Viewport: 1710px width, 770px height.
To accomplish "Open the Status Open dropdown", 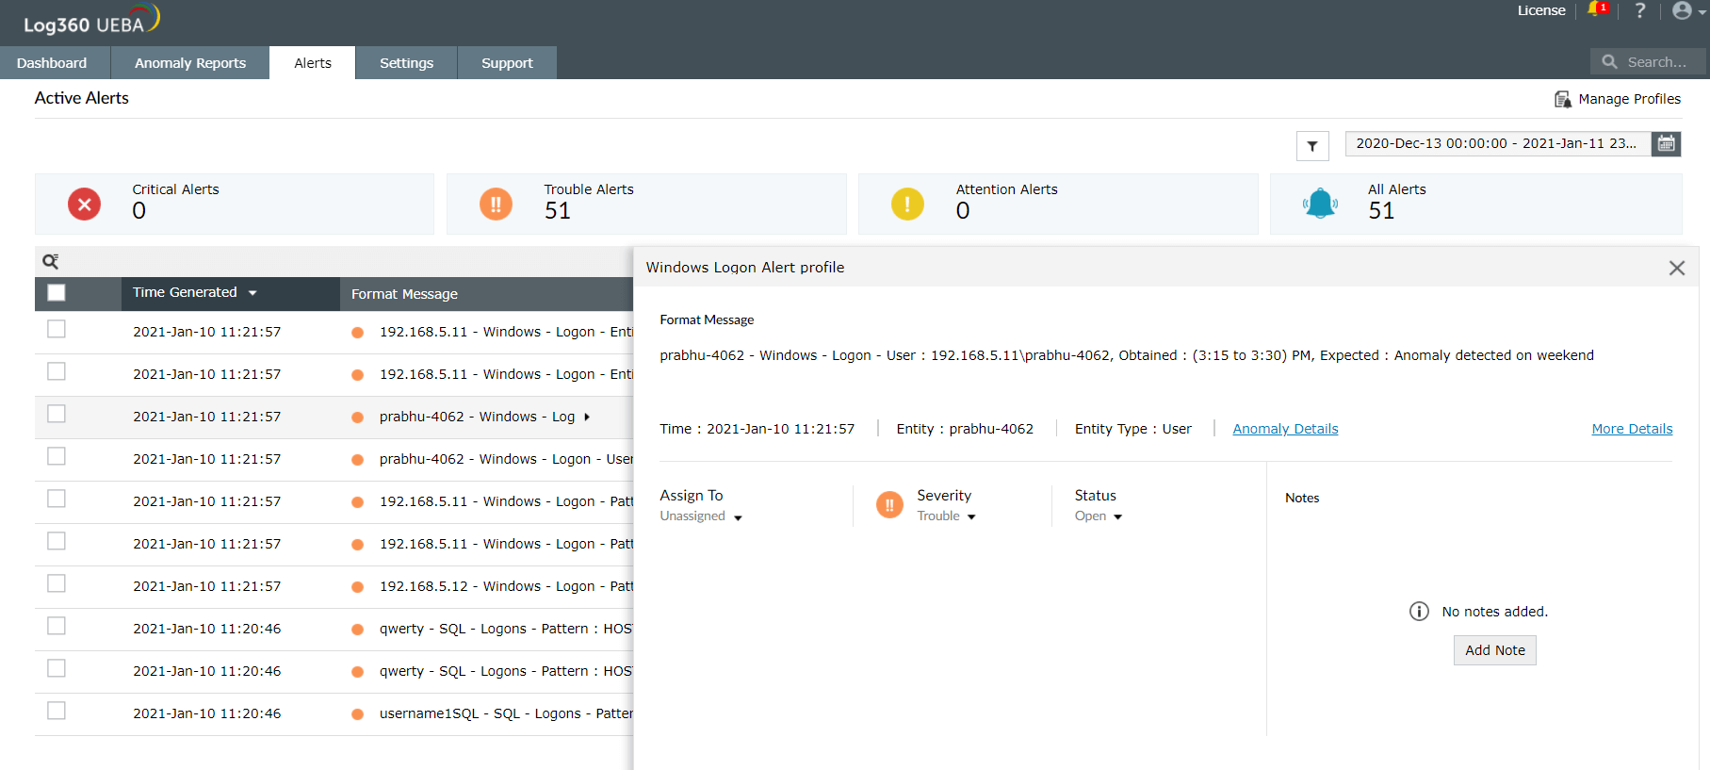I will pos(1099,516).
